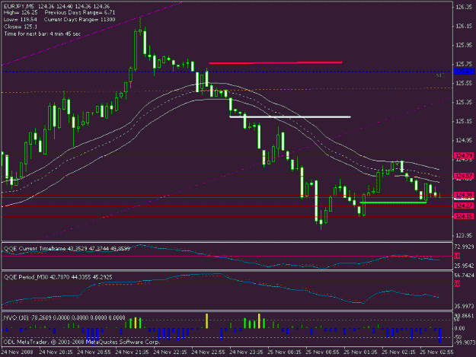Click the red 124.15 price tag

tap(464, 216)
